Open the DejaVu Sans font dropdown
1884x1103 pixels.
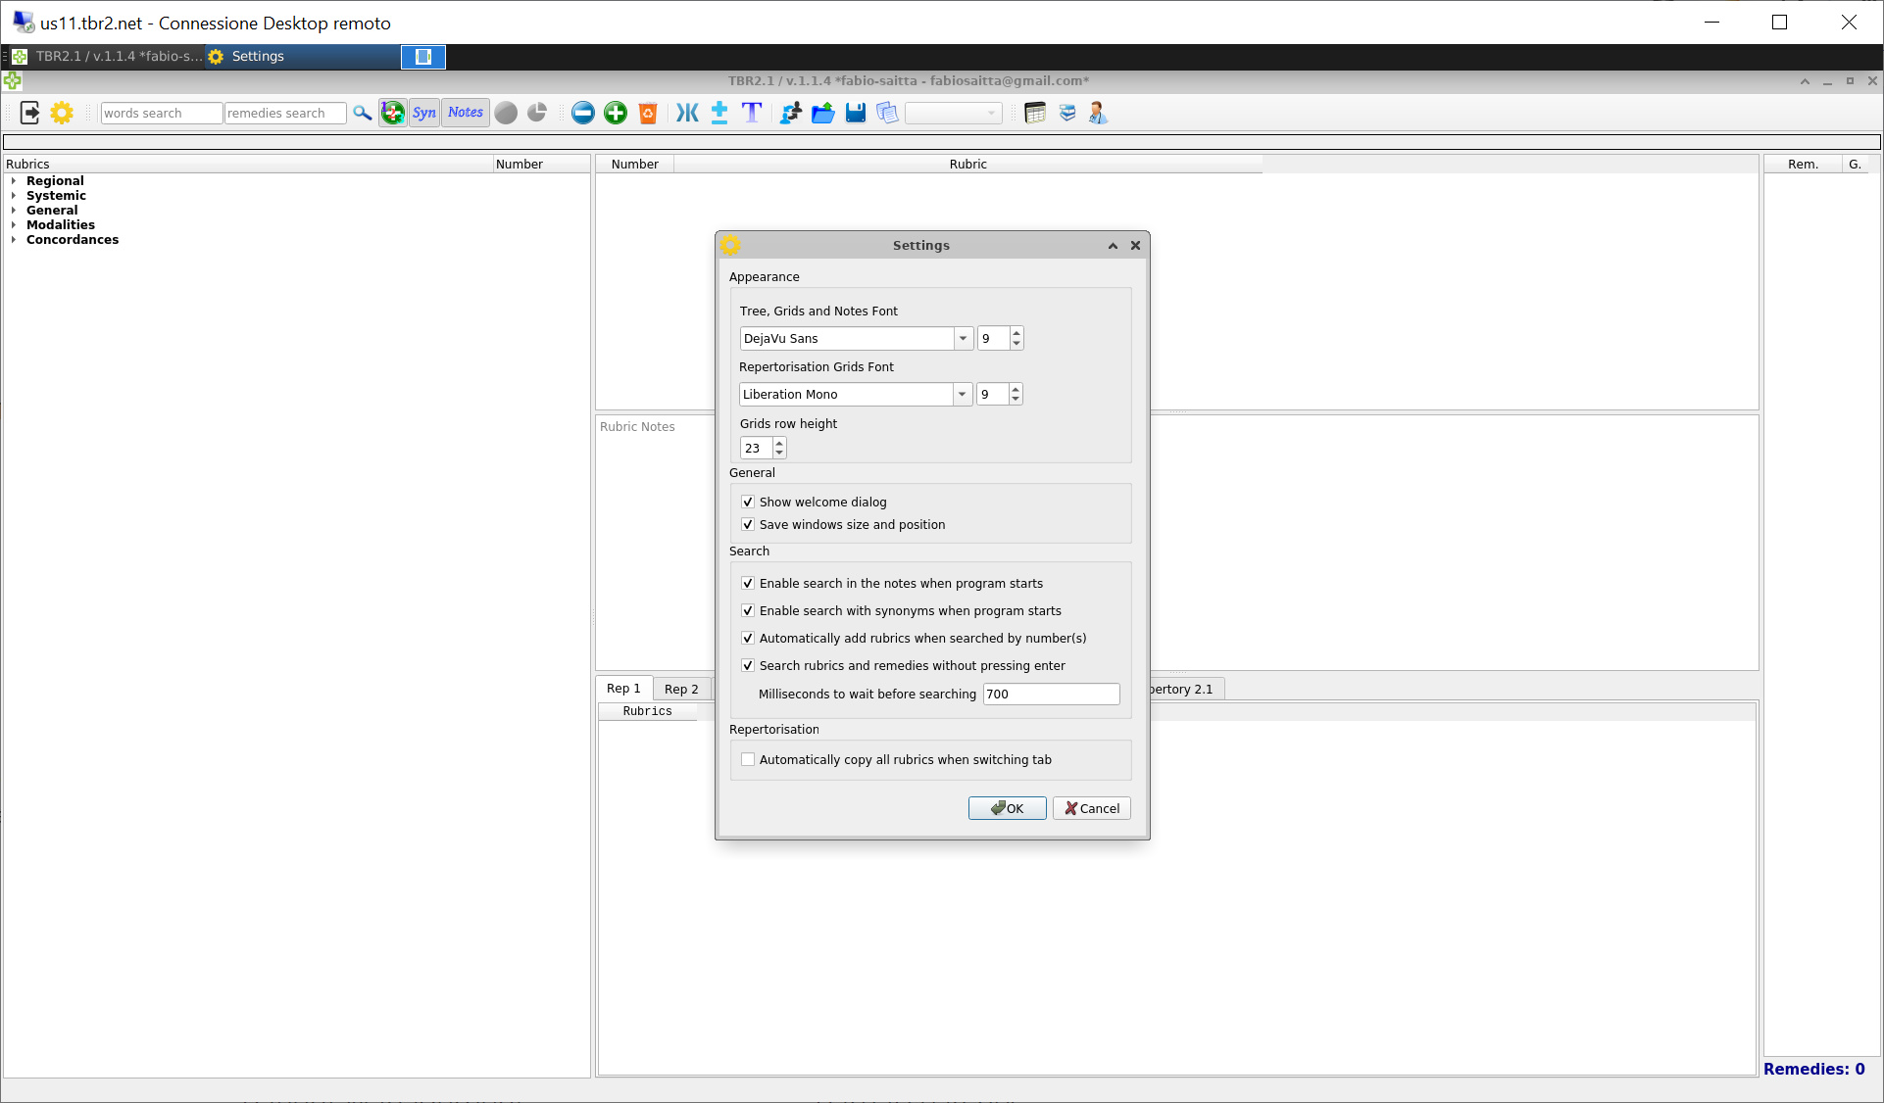point(963,338)
